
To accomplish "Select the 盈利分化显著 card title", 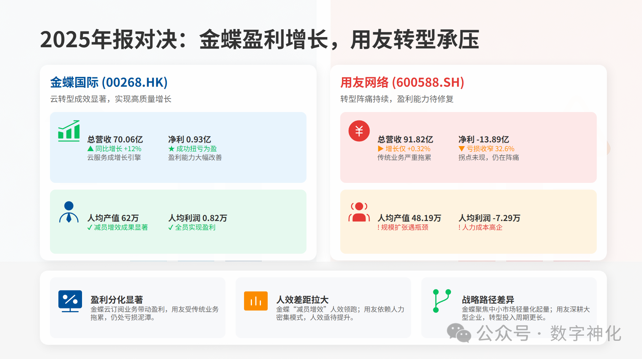I will pyautogui.click(x=117, y=300).
